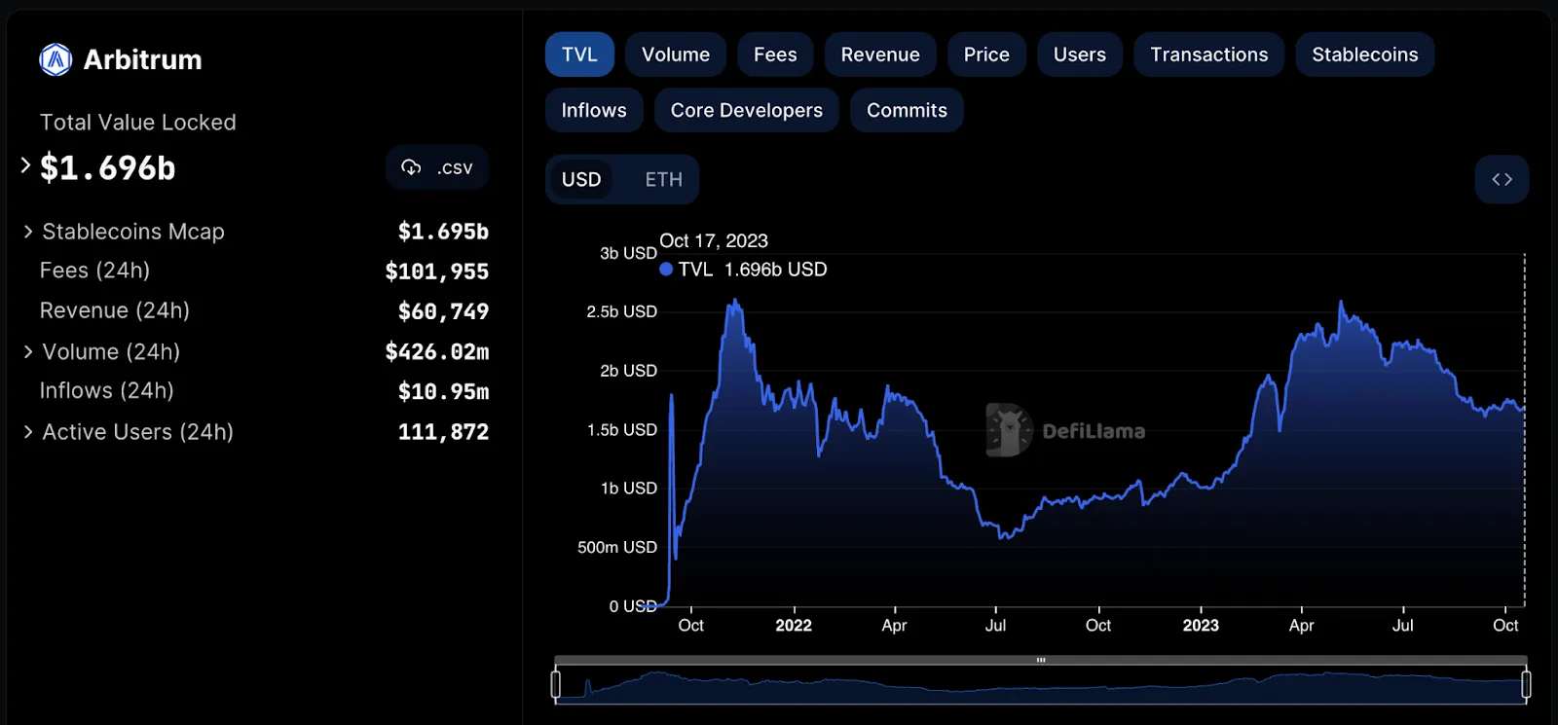Toggle the Users chart option
This screenshot has width=1558, height=725.
tap(1080, 54)
